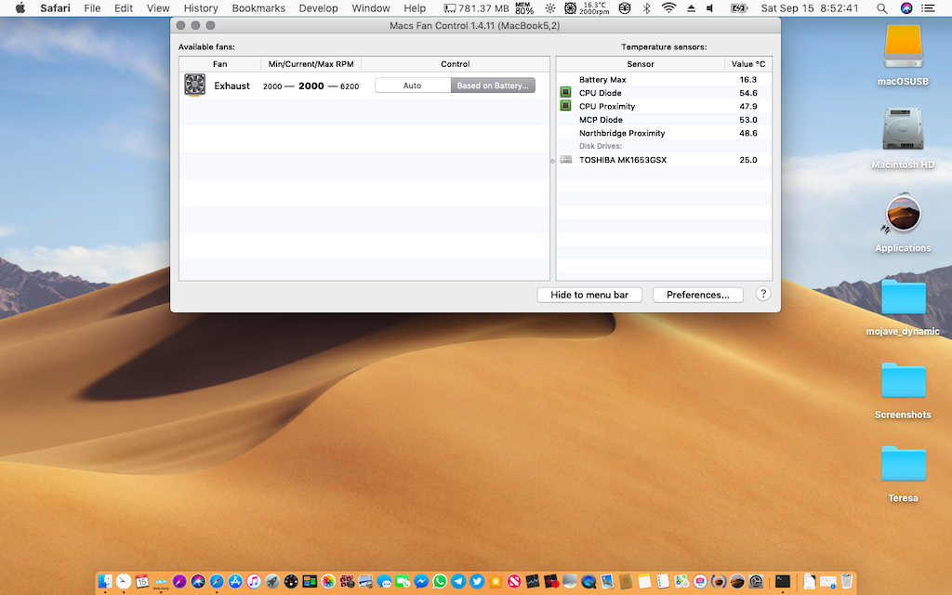The image size is (952, 595).
Task: Open Terminal in the Dock
Action: point(783,581)
